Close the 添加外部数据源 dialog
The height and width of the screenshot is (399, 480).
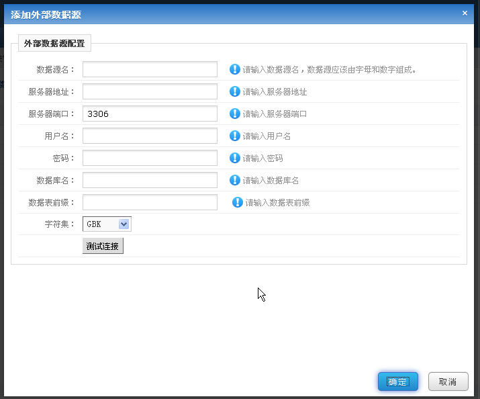(465, 13)
